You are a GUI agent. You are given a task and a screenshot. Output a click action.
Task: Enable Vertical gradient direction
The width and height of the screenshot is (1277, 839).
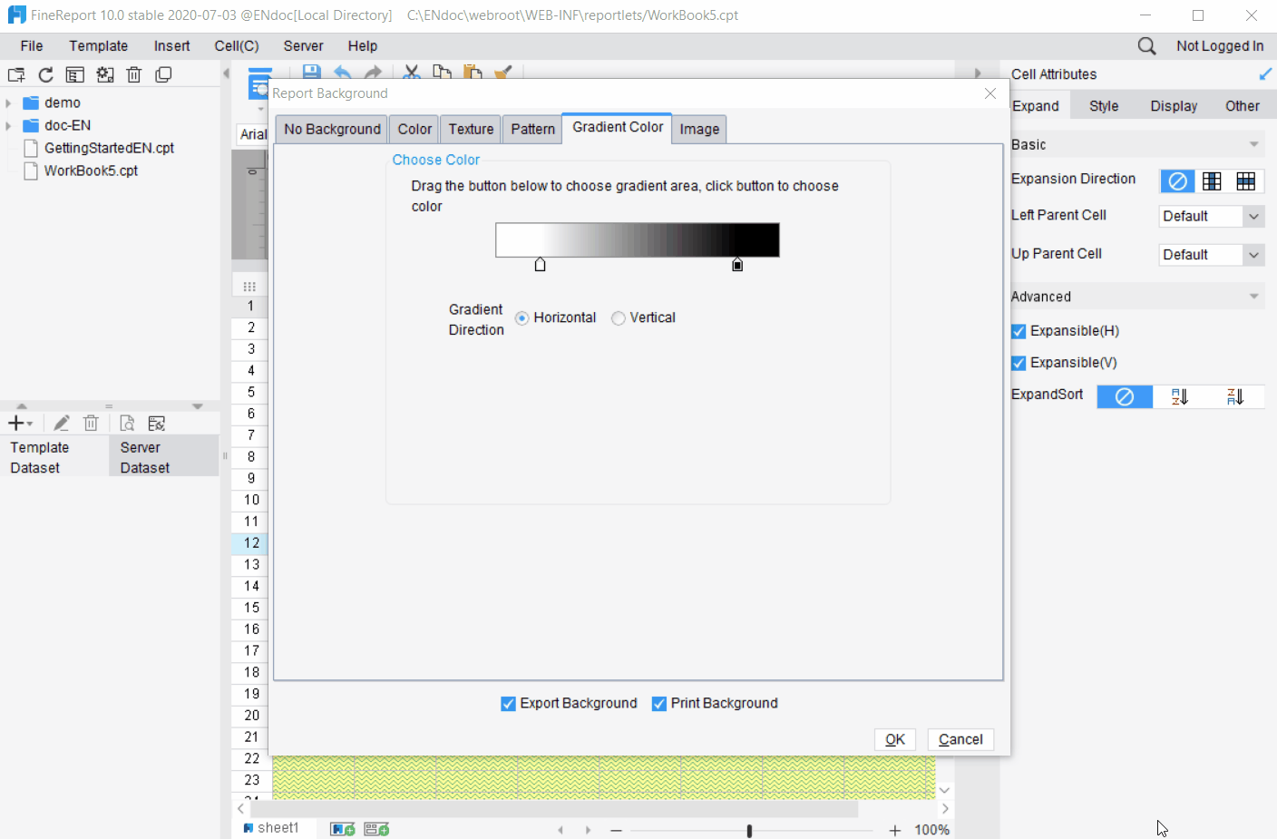click(x=618, y=317)
